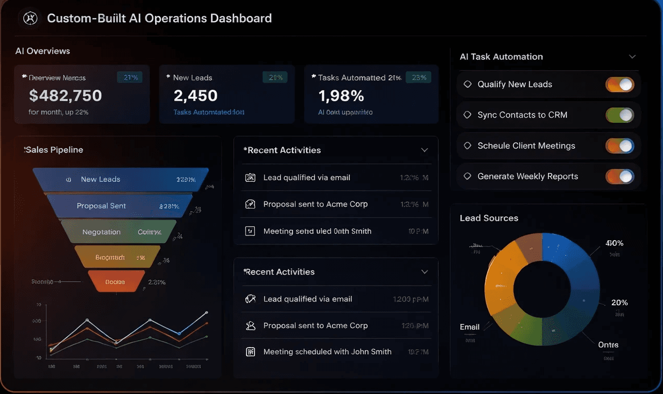The width and height of the screenshot is (663, 394).
Task: Collapse the AI Task Automation section
Action: pyautogui.click(x=632, y=57)
